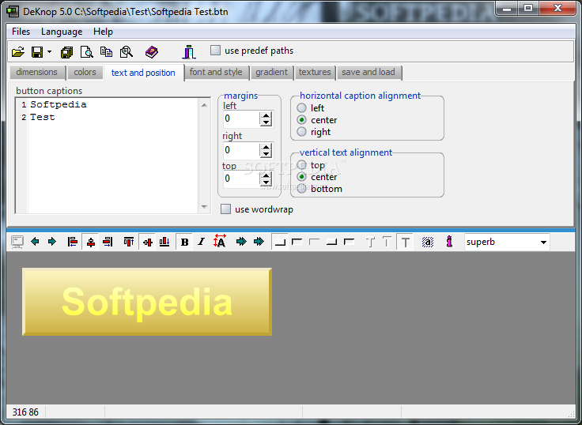
Task: Click the grayed monitor icon in lower toolbar
Action: (17, 243)
